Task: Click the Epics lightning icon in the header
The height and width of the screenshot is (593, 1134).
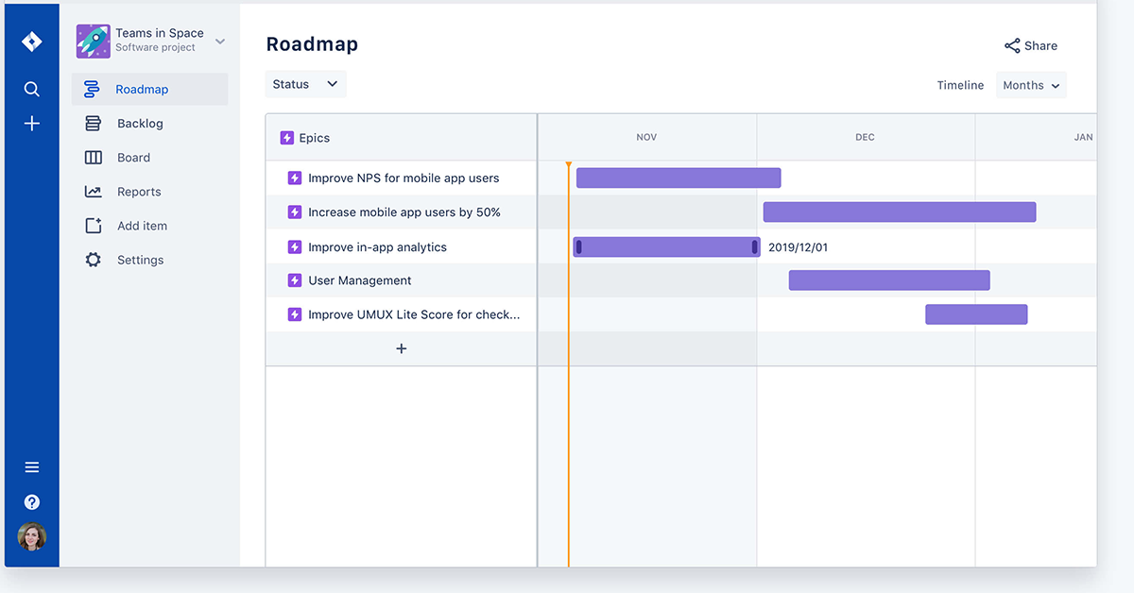Action: (286, 137)
